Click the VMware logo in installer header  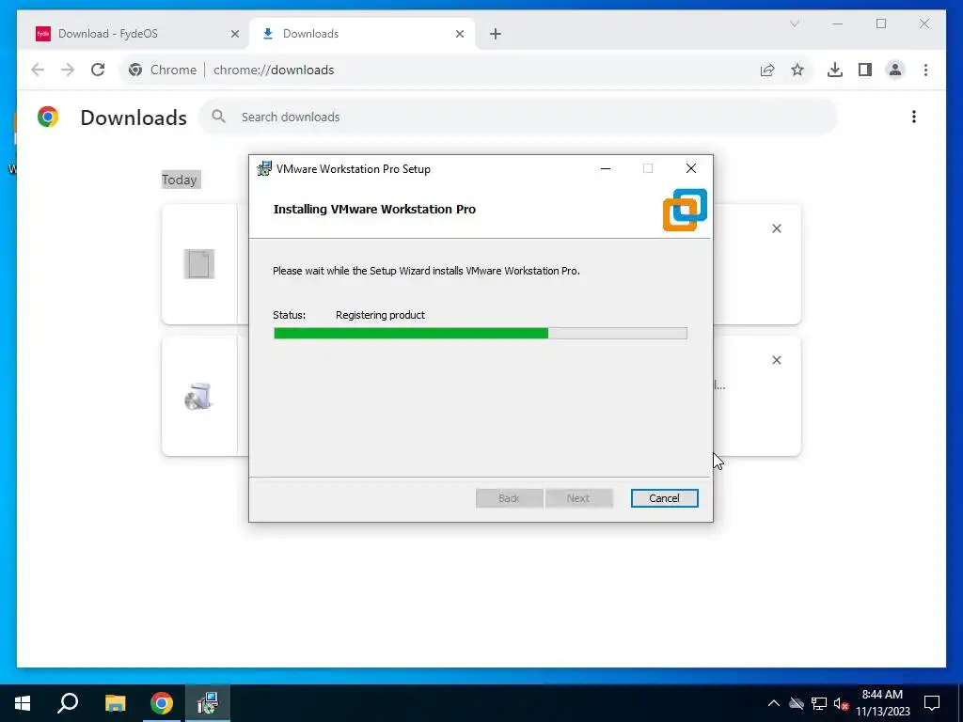[x=685, y=210]
